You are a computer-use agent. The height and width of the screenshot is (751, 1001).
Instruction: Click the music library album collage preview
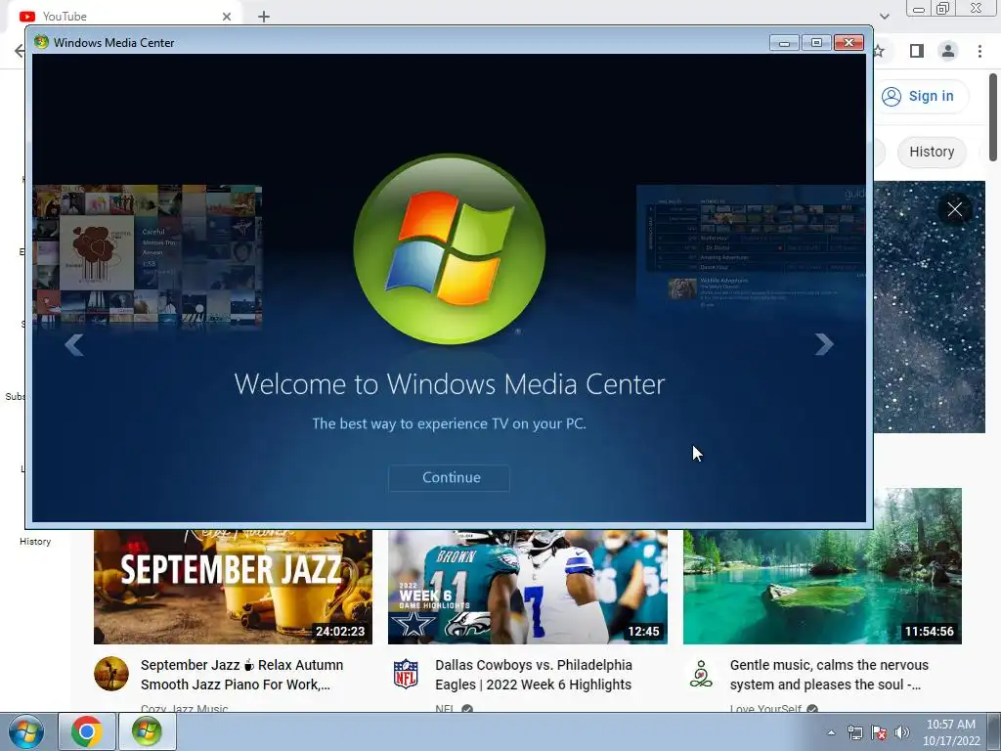(148, 256)
